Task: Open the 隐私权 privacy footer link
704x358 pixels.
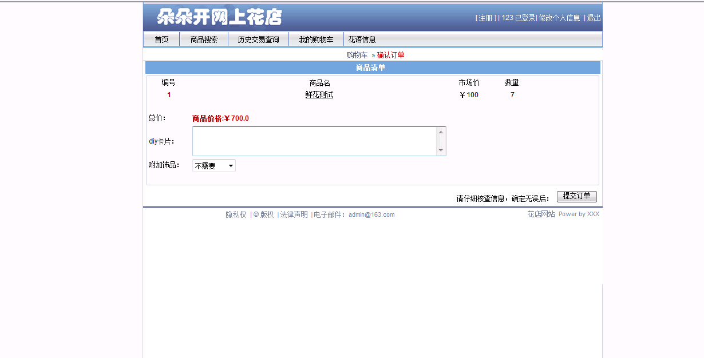Action: (236, 214)
